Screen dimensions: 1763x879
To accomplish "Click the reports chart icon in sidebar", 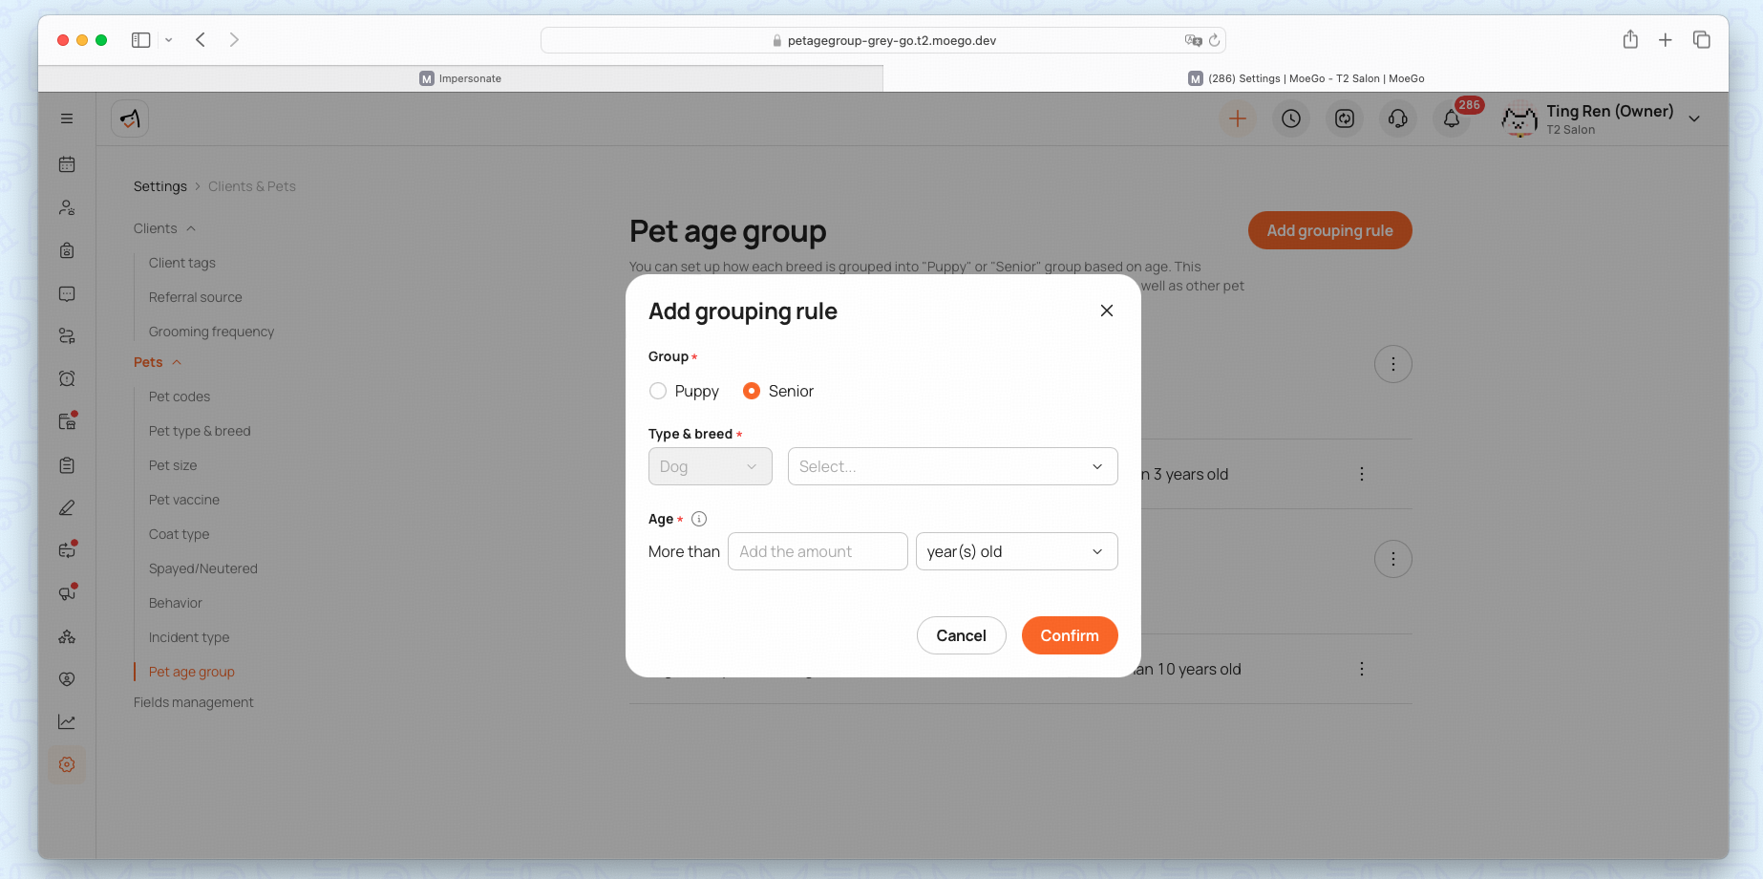I will pos(67,721).
